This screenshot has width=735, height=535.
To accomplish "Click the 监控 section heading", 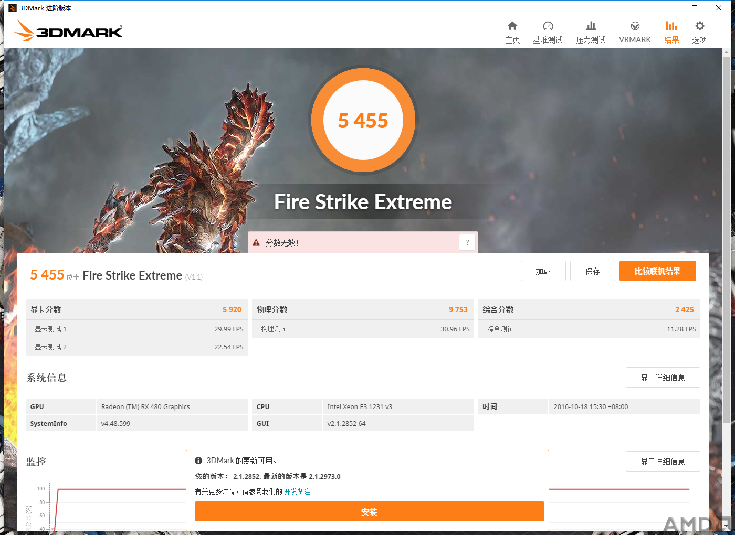I will point(36,462).
